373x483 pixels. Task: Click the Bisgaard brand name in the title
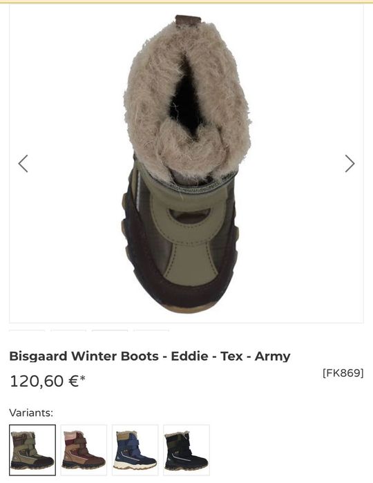[39, 357]
